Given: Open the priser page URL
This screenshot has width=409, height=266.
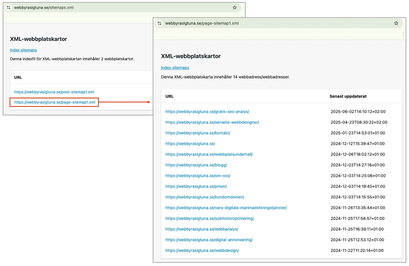Looking at the screenshot, I should pos(196,186).
